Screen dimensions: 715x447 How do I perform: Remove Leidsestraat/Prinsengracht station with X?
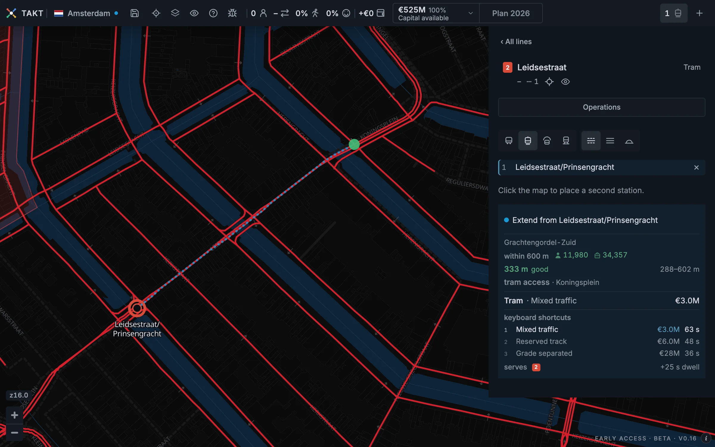696,167
